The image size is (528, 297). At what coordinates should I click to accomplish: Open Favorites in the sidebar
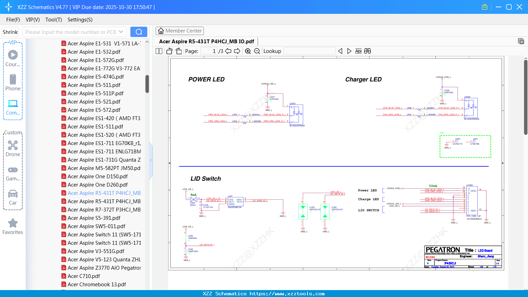tap(13, 226)
